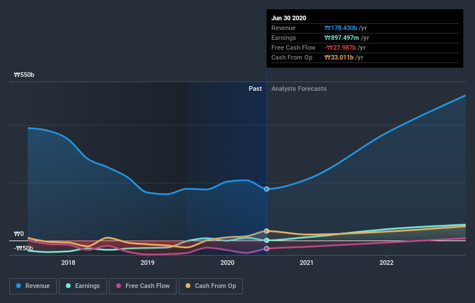Click the Cash From Op label in tooltip

click(x=292, y=57)
